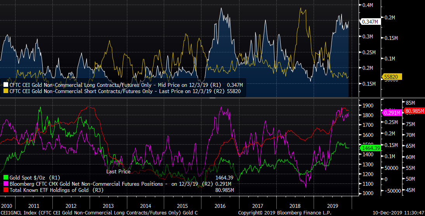Select the Short Contracts legend text
Screen dimensions: 425x216
coord(117,91)
